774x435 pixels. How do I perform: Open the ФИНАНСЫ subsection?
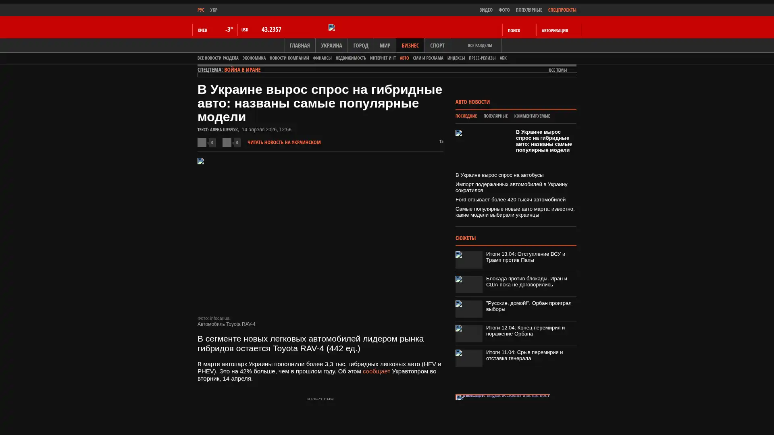(322, 58)
